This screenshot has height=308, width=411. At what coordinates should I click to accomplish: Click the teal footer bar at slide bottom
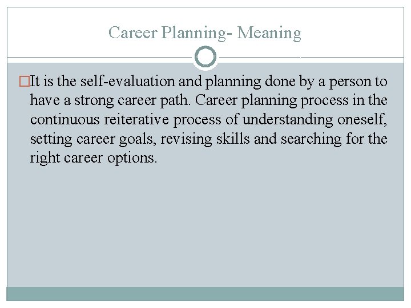tap(205, 294)
